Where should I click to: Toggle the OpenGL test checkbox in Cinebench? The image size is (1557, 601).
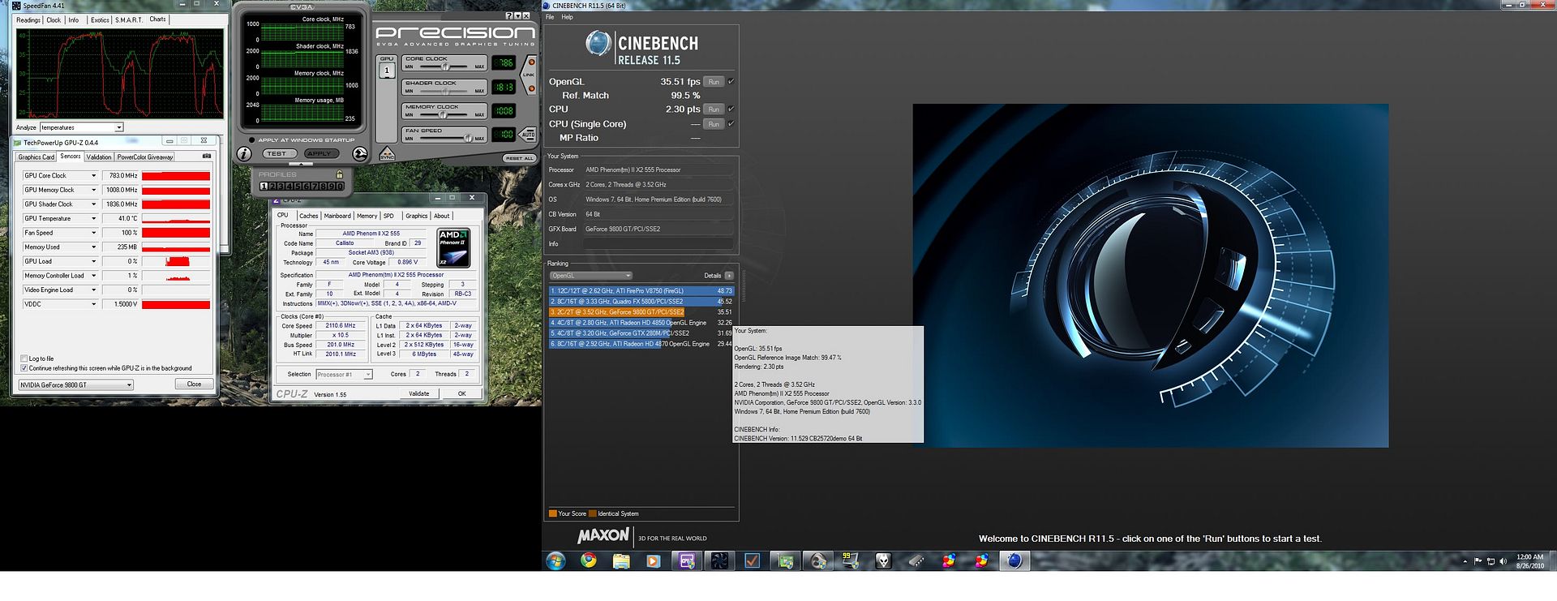(731, 81)
